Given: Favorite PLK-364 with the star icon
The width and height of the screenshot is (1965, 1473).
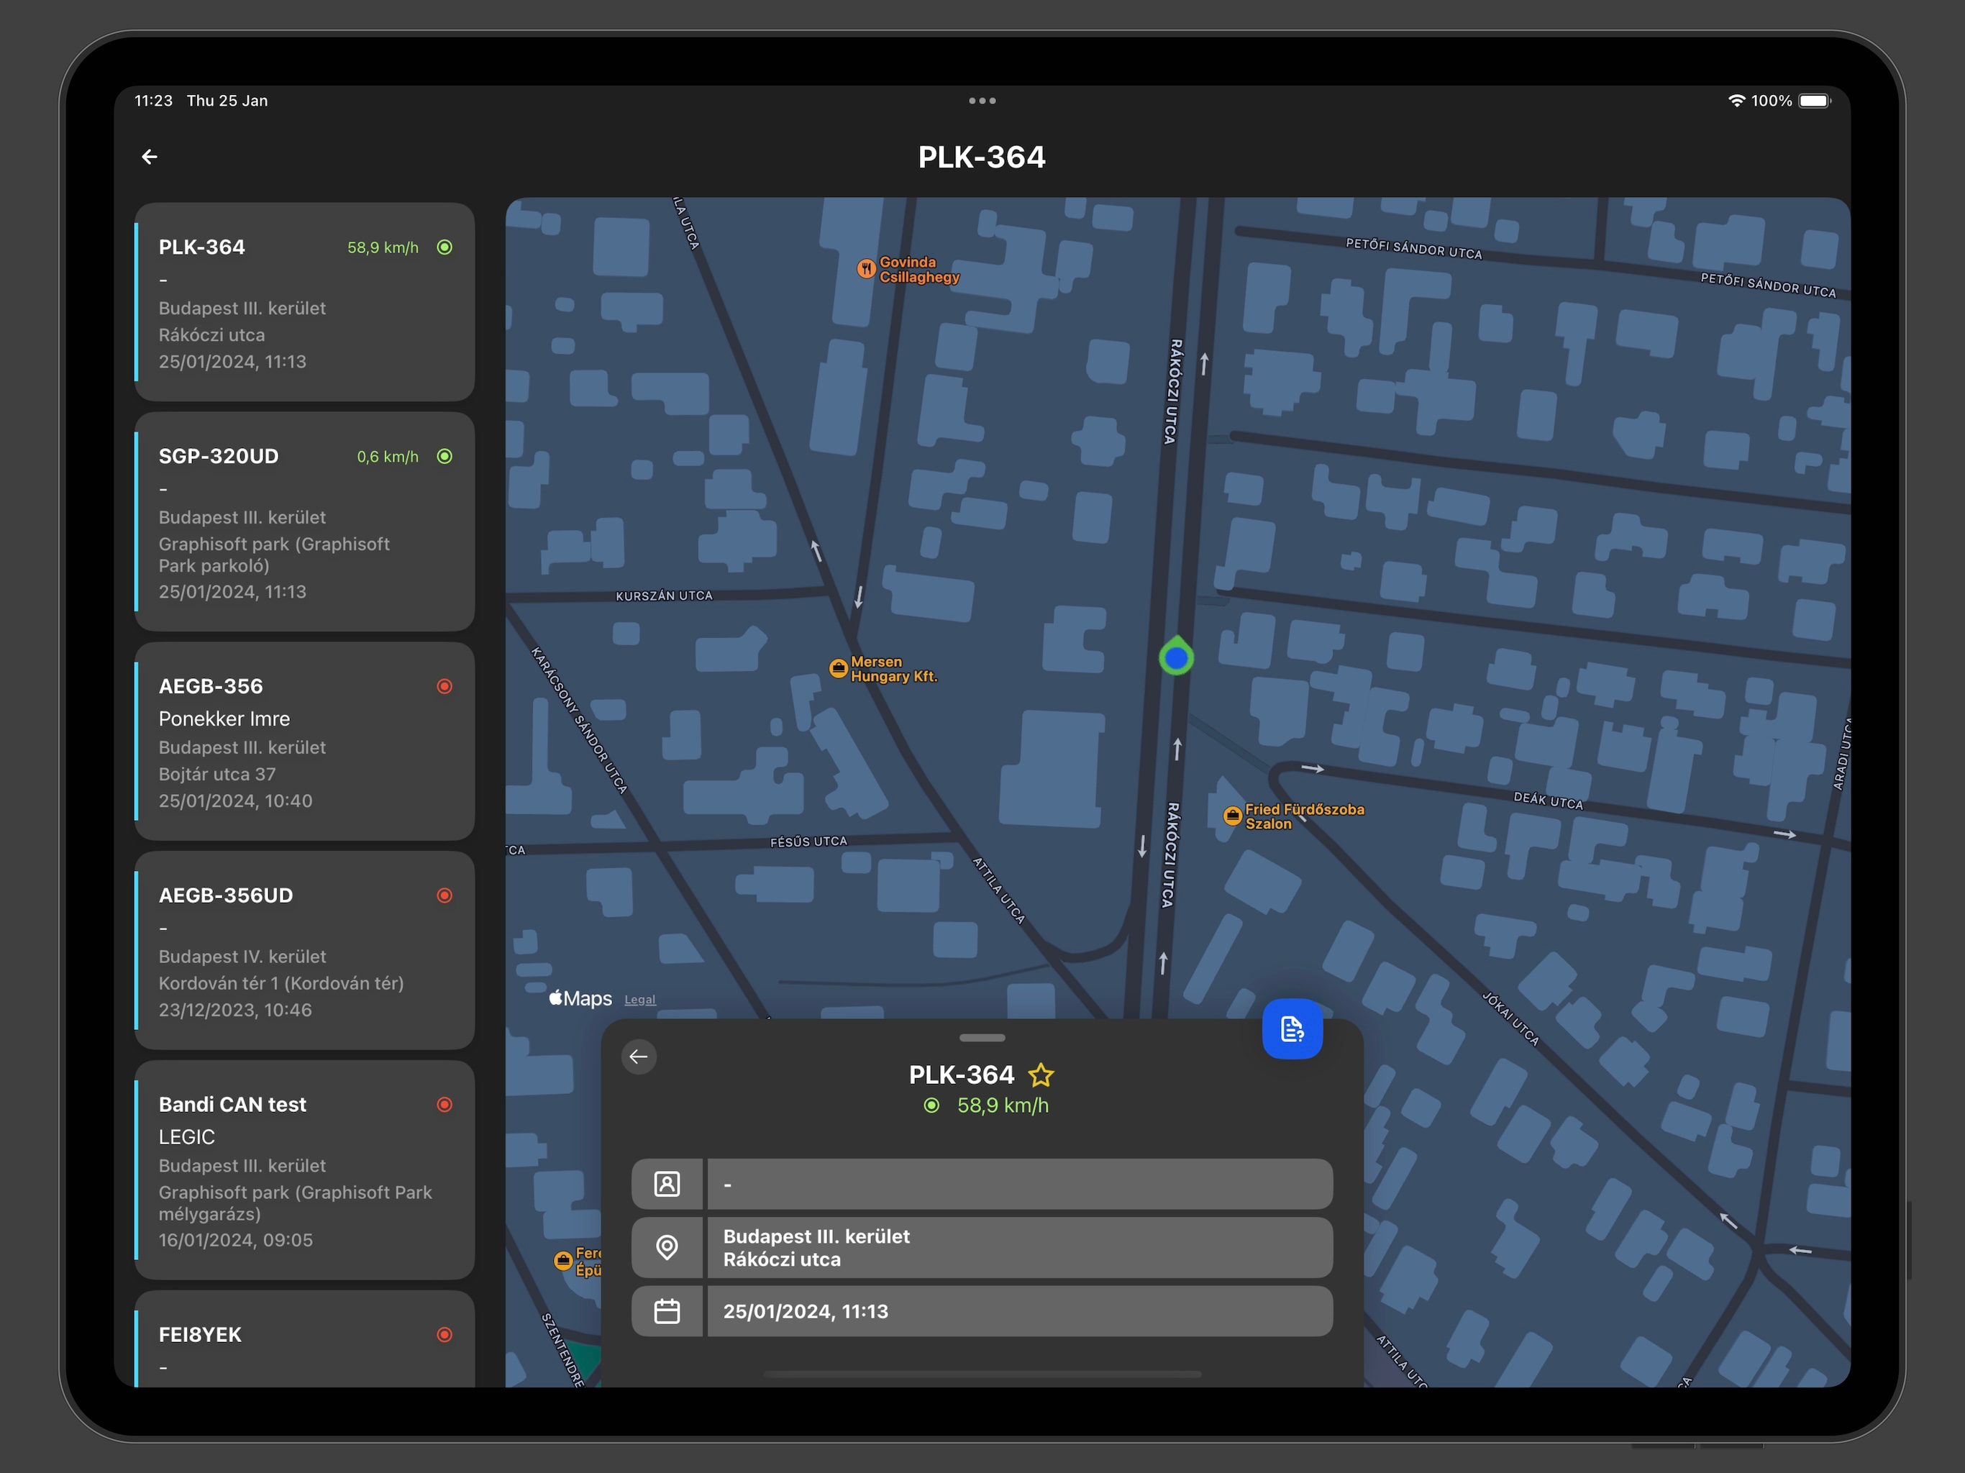Looking at the screenshot, I should [1040, 1075].
